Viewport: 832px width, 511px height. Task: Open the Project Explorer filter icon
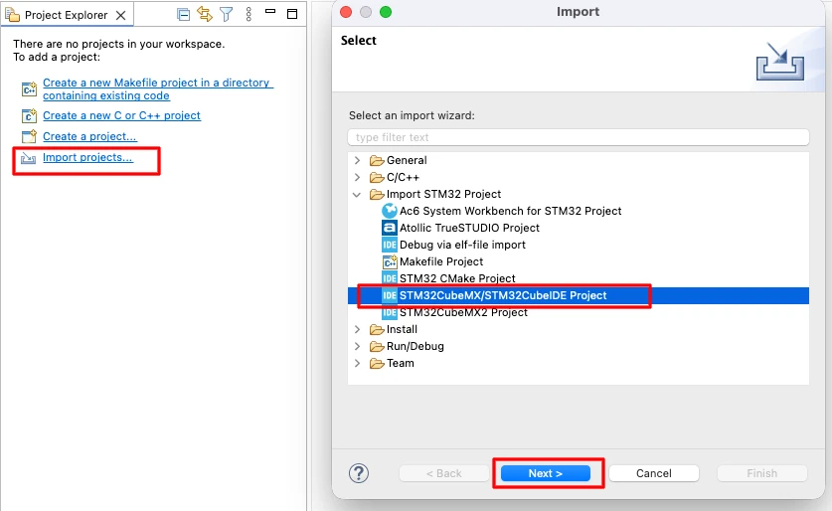pos(227,14)
